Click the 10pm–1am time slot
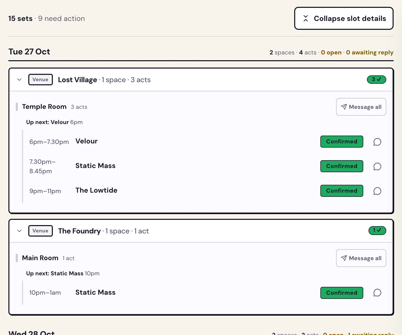Viewport: 402px width, 335px height. point(45,293)
